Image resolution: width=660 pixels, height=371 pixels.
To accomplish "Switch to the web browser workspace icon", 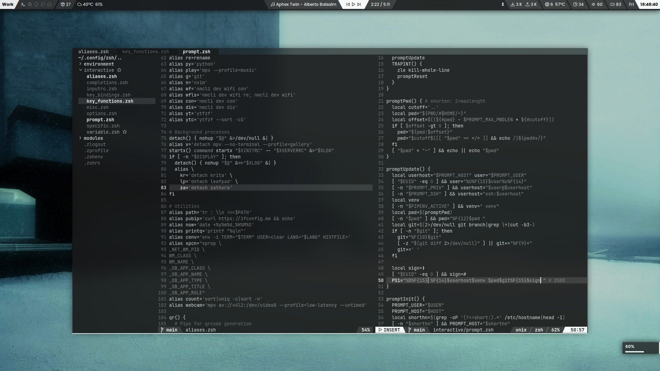I will pyautogui.click(x=30, y=4).
